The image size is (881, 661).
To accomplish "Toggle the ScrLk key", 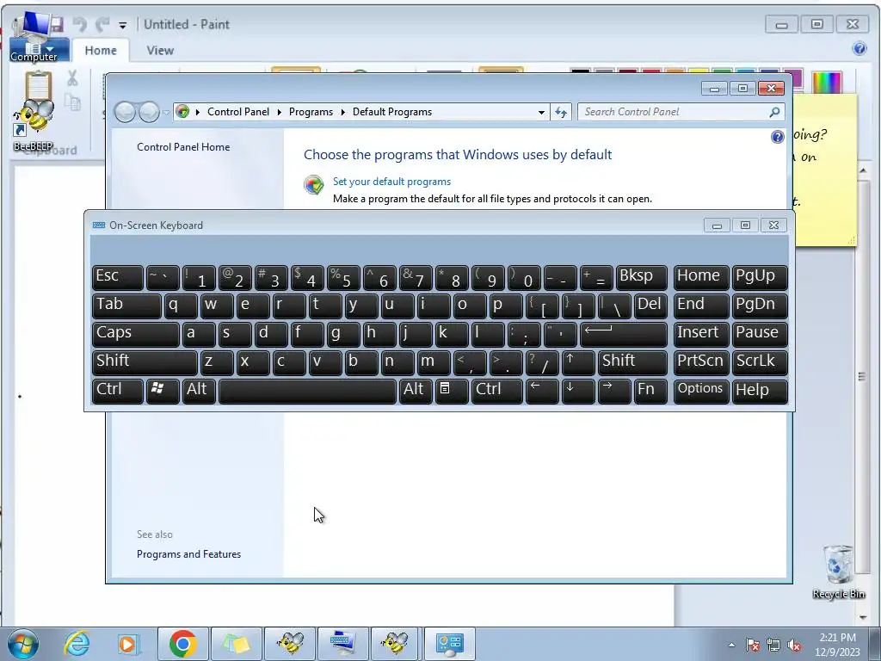I will point(760,362).
